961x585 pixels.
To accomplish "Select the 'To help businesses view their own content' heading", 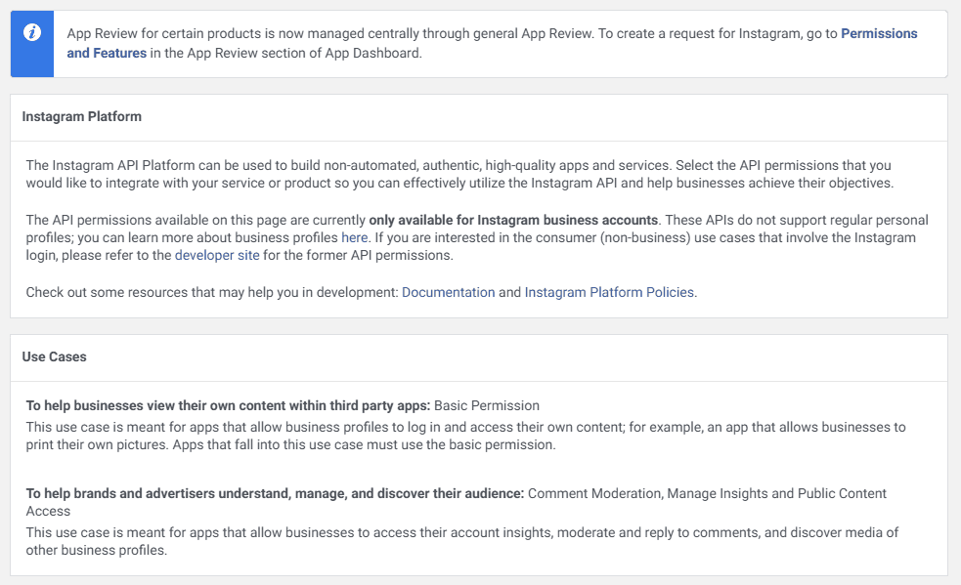I will pyautogui.click(x=228, y=405).
